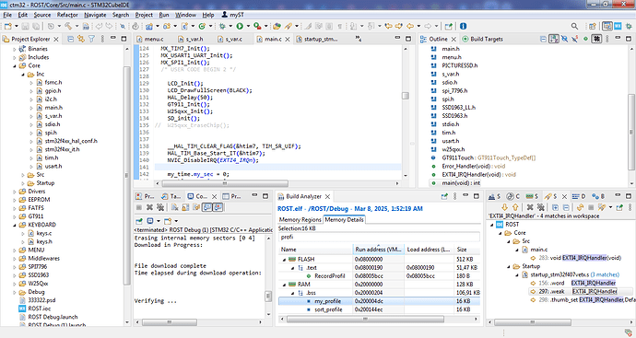636x338 pixels.
Task: Toggle Group Includes button in Outline toolbar
Action: (x=596, y=39)
